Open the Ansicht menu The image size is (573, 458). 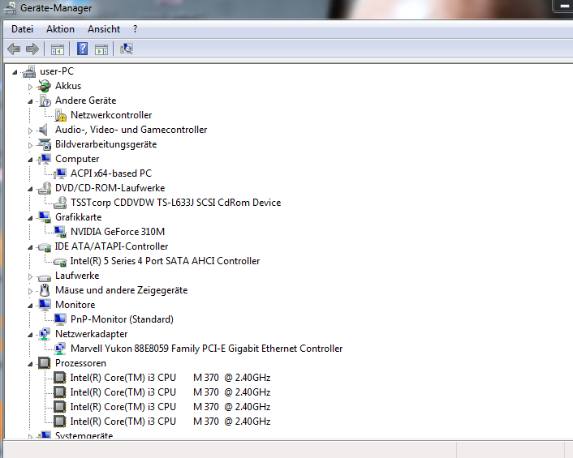coord(104,29)
